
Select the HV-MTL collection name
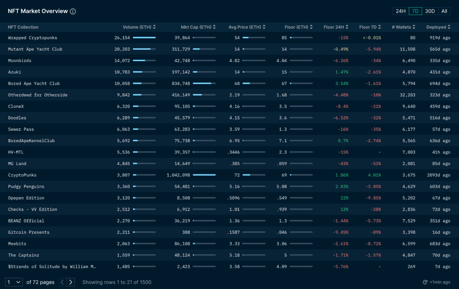[16, 152]
